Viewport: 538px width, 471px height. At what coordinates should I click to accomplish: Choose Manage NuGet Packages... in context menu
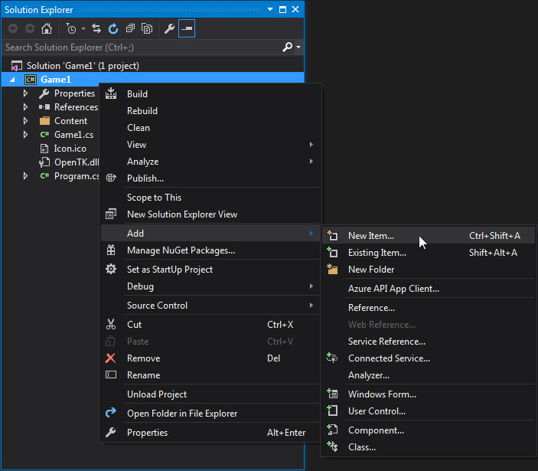[x=181, y=250]
